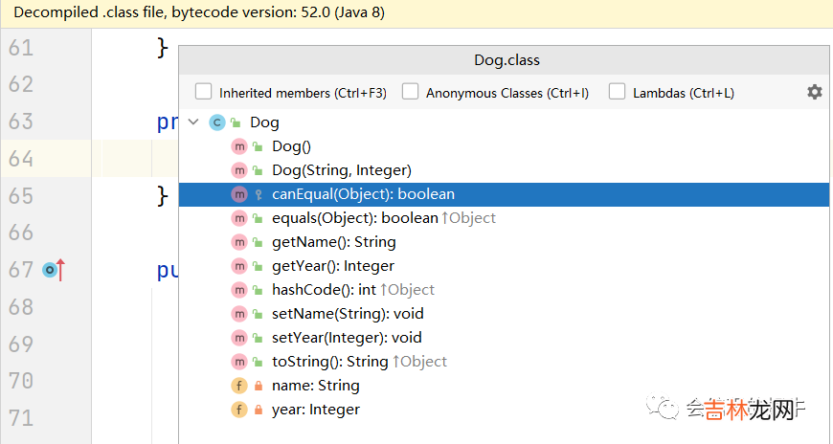Viewport: 833px width, 444px height.
Task: Enable the Inherited members checkbox
Action: pos(204,92)
